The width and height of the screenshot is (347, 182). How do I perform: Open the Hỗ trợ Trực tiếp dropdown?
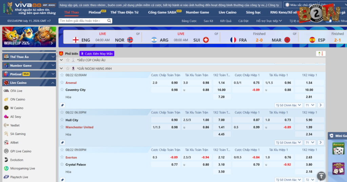[x=269, y=21]
